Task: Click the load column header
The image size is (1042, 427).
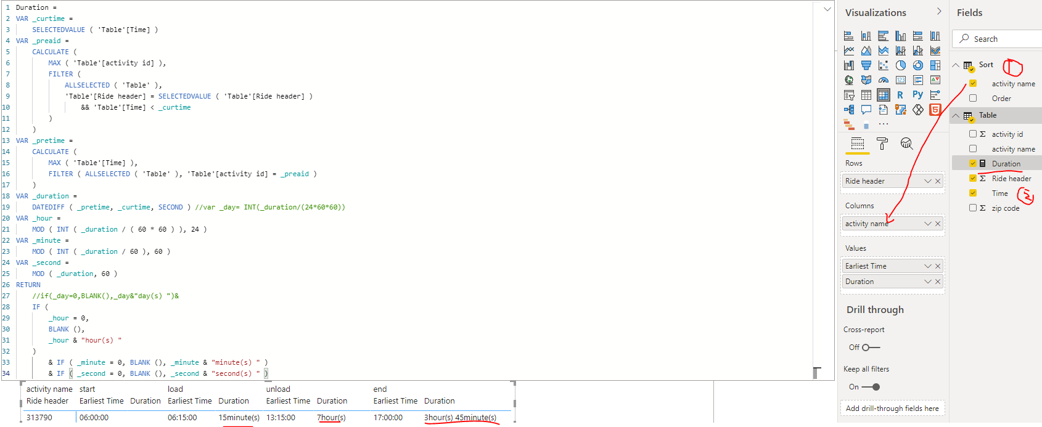Action: (x=175, y=389)
